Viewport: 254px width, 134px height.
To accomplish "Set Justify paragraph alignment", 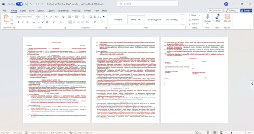I will [x=83, y=22].
